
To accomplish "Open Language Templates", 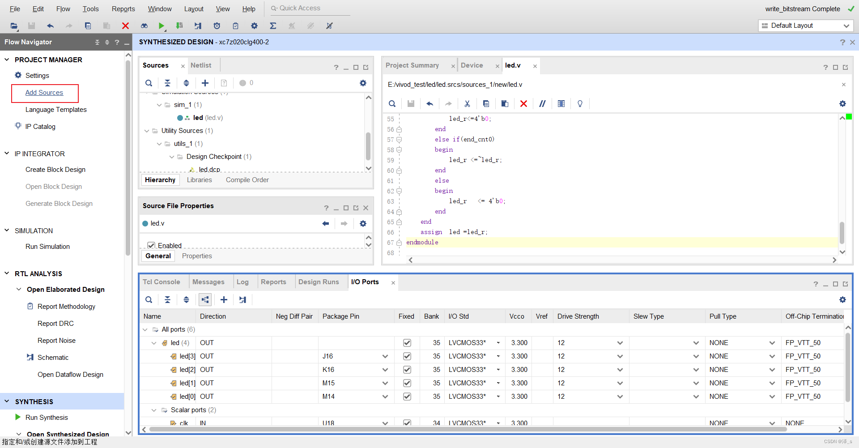I will (56, 110).
